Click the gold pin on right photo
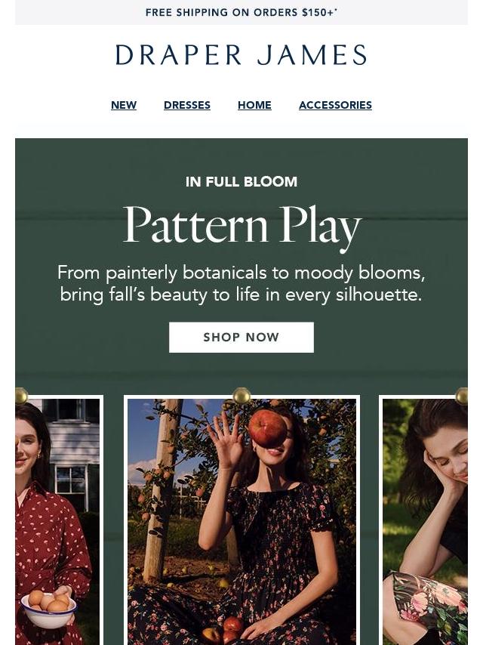Viewport: 483px width, 645px height. point(462,396)
